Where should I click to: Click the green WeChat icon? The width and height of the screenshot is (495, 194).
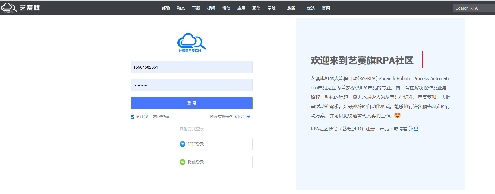click(x=182, y=162)
